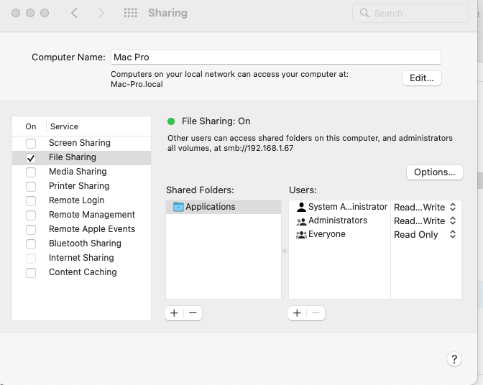Enable the Screen Sharing checkbox
483x385 pixels.
point(31,144)
